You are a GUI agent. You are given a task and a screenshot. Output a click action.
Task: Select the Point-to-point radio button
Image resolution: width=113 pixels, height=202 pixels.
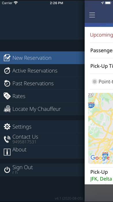tap(95, 82)
